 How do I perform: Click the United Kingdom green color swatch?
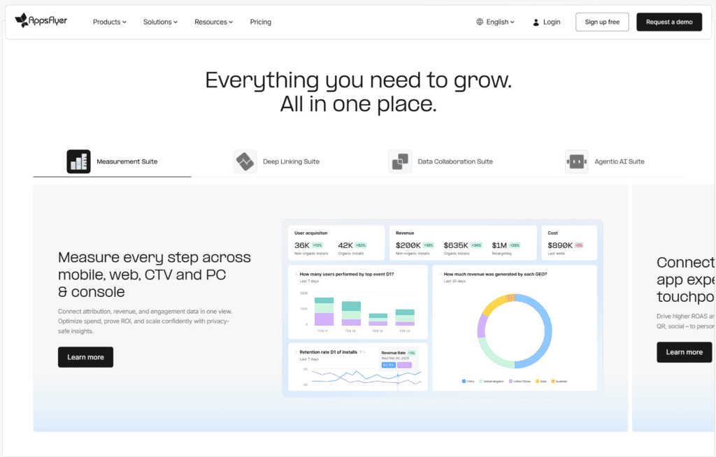tap(480, 382)
